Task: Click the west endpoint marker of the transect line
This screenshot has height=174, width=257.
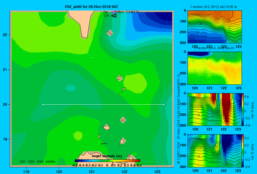Action: click(x=43, y=104)
